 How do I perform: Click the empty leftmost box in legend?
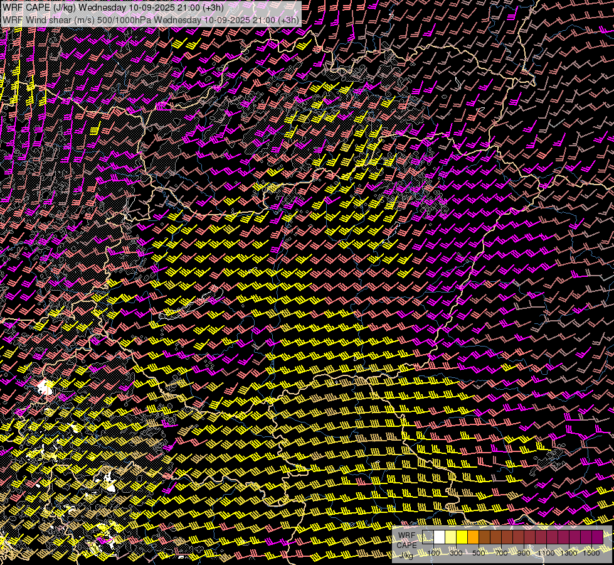coord(428,537)
